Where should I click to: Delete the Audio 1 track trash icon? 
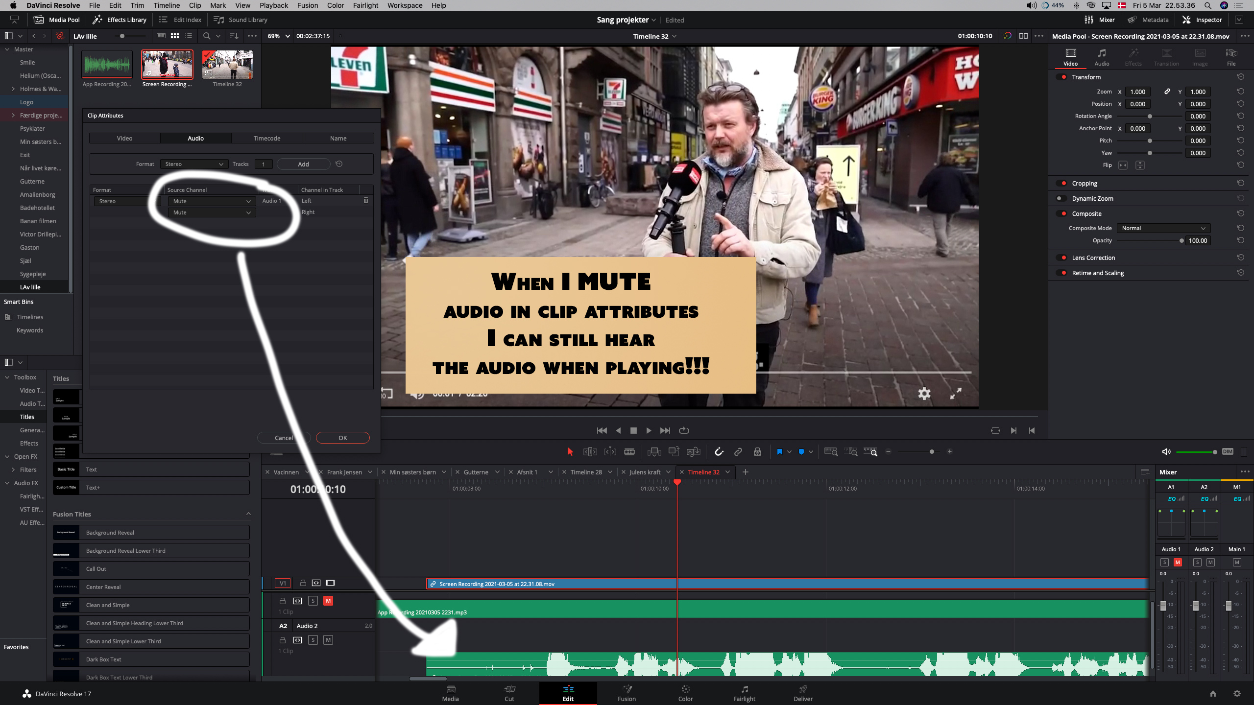point(365,200)
